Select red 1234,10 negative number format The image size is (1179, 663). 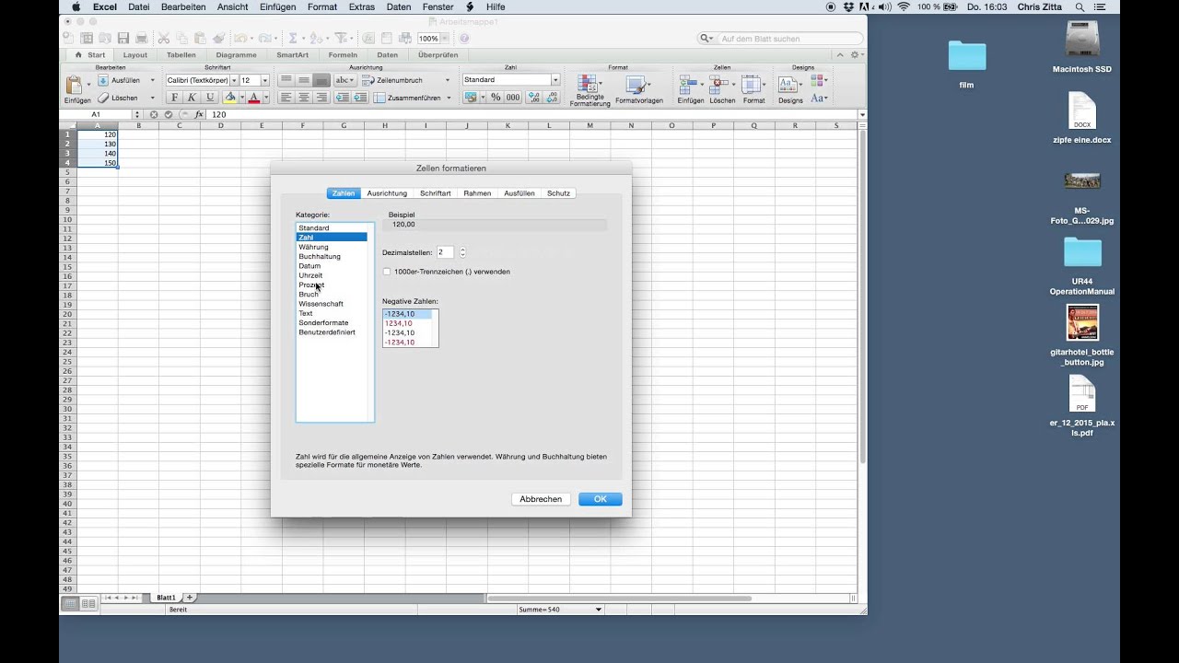(x=399, y=323)
